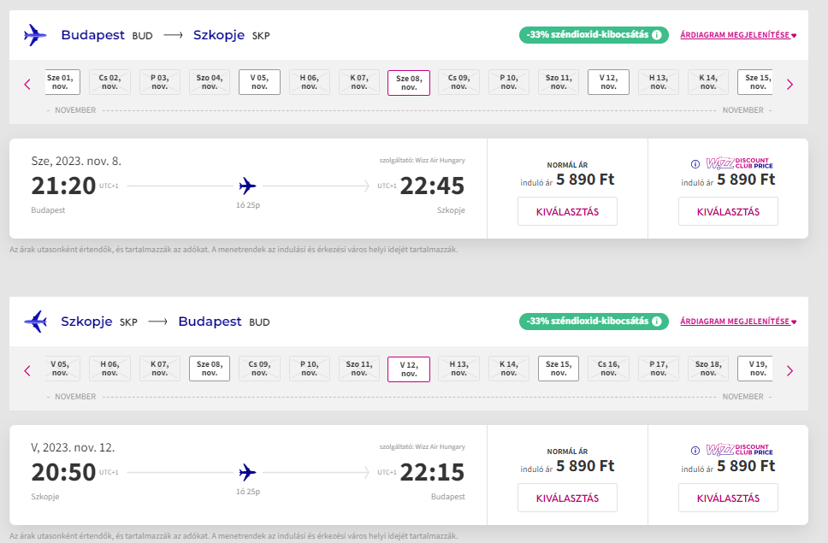The height and width of the screenshot is (543, 828).
Task: Choose Discount Club price for Szkopje–Budapest flight
Action: 728,498
